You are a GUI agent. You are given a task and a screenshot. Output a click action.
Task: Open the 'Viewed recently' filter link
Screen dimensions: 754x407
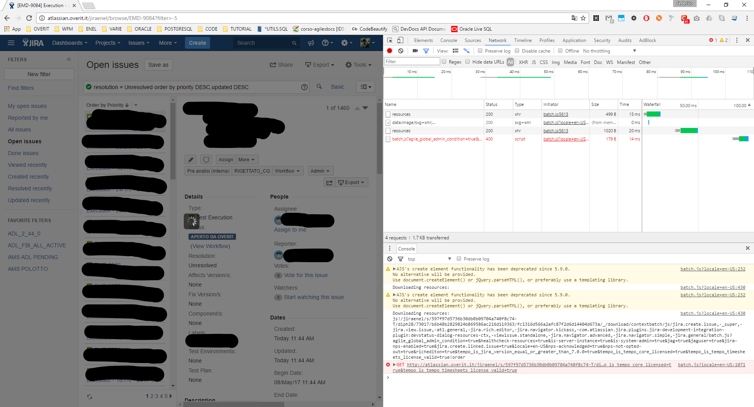point(27,165)
